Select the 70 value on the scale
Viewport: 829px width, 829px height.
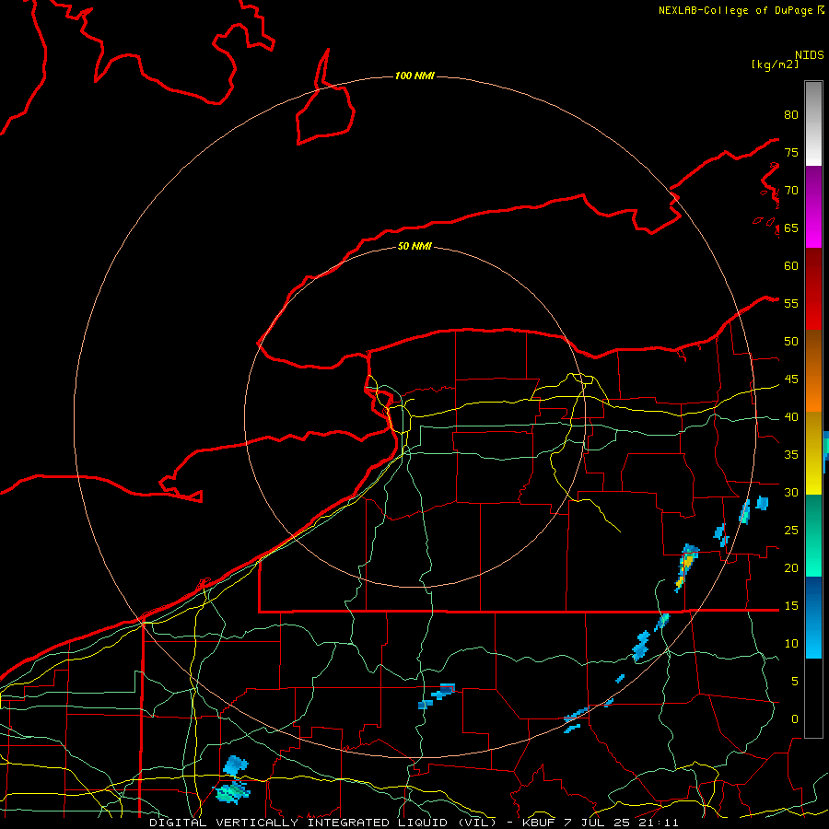tap(791, 191)
